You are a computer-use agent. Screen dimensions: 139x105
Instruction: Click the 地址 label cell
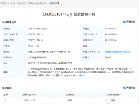(14, 63)
